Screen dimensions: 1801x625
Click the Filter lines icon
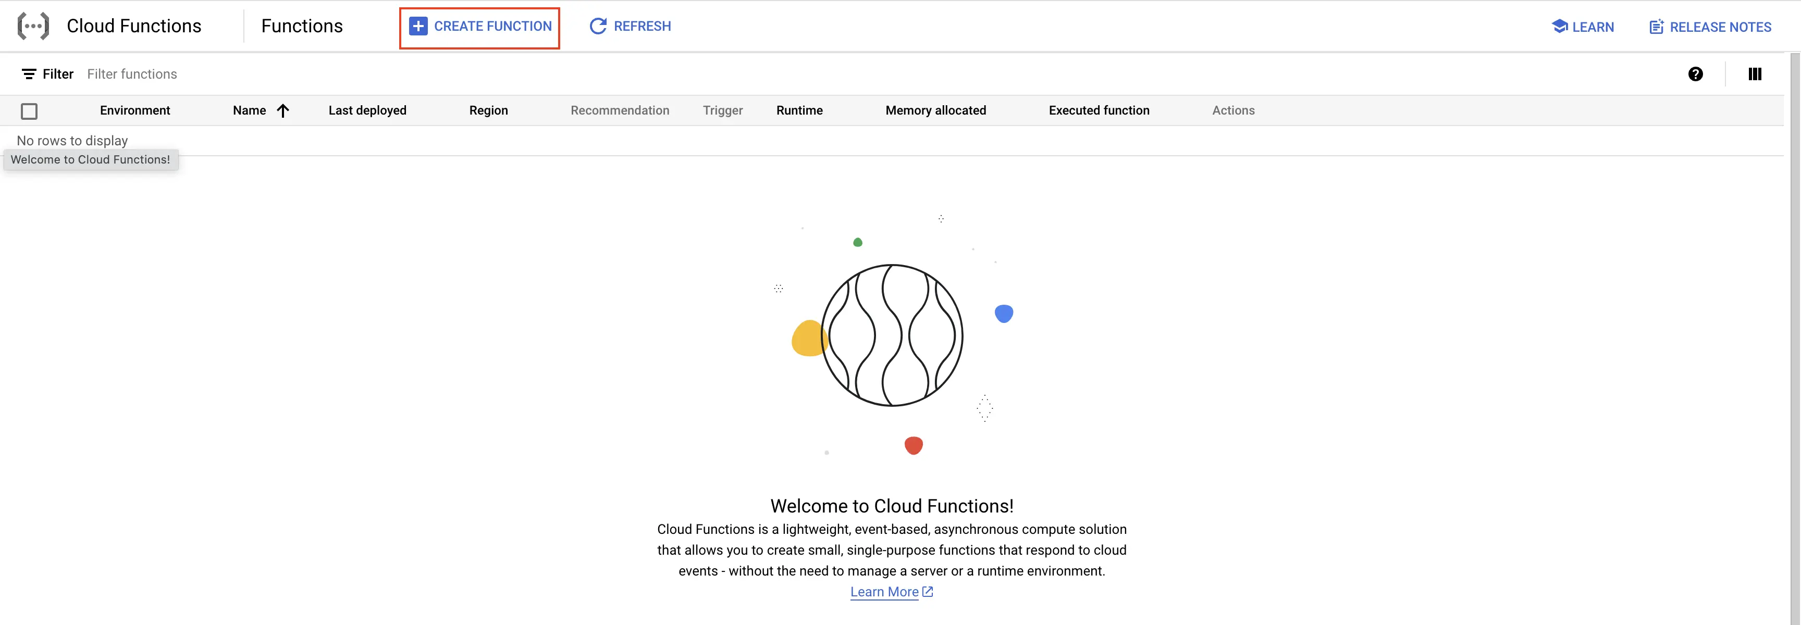coord(29,74)
